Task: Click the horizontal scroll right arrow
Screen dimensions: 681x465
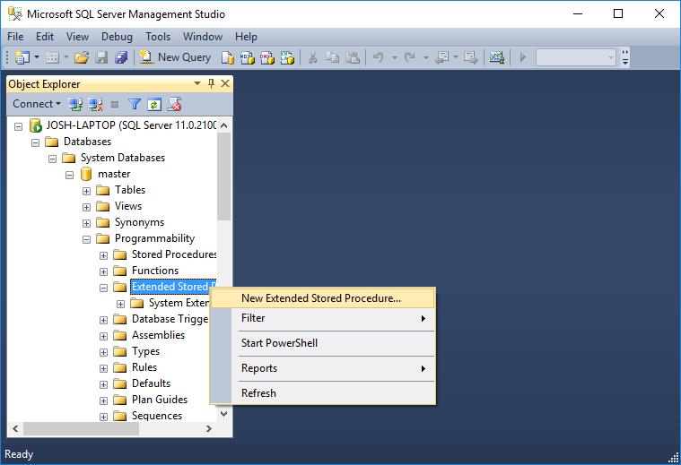Action: point(209,429)
